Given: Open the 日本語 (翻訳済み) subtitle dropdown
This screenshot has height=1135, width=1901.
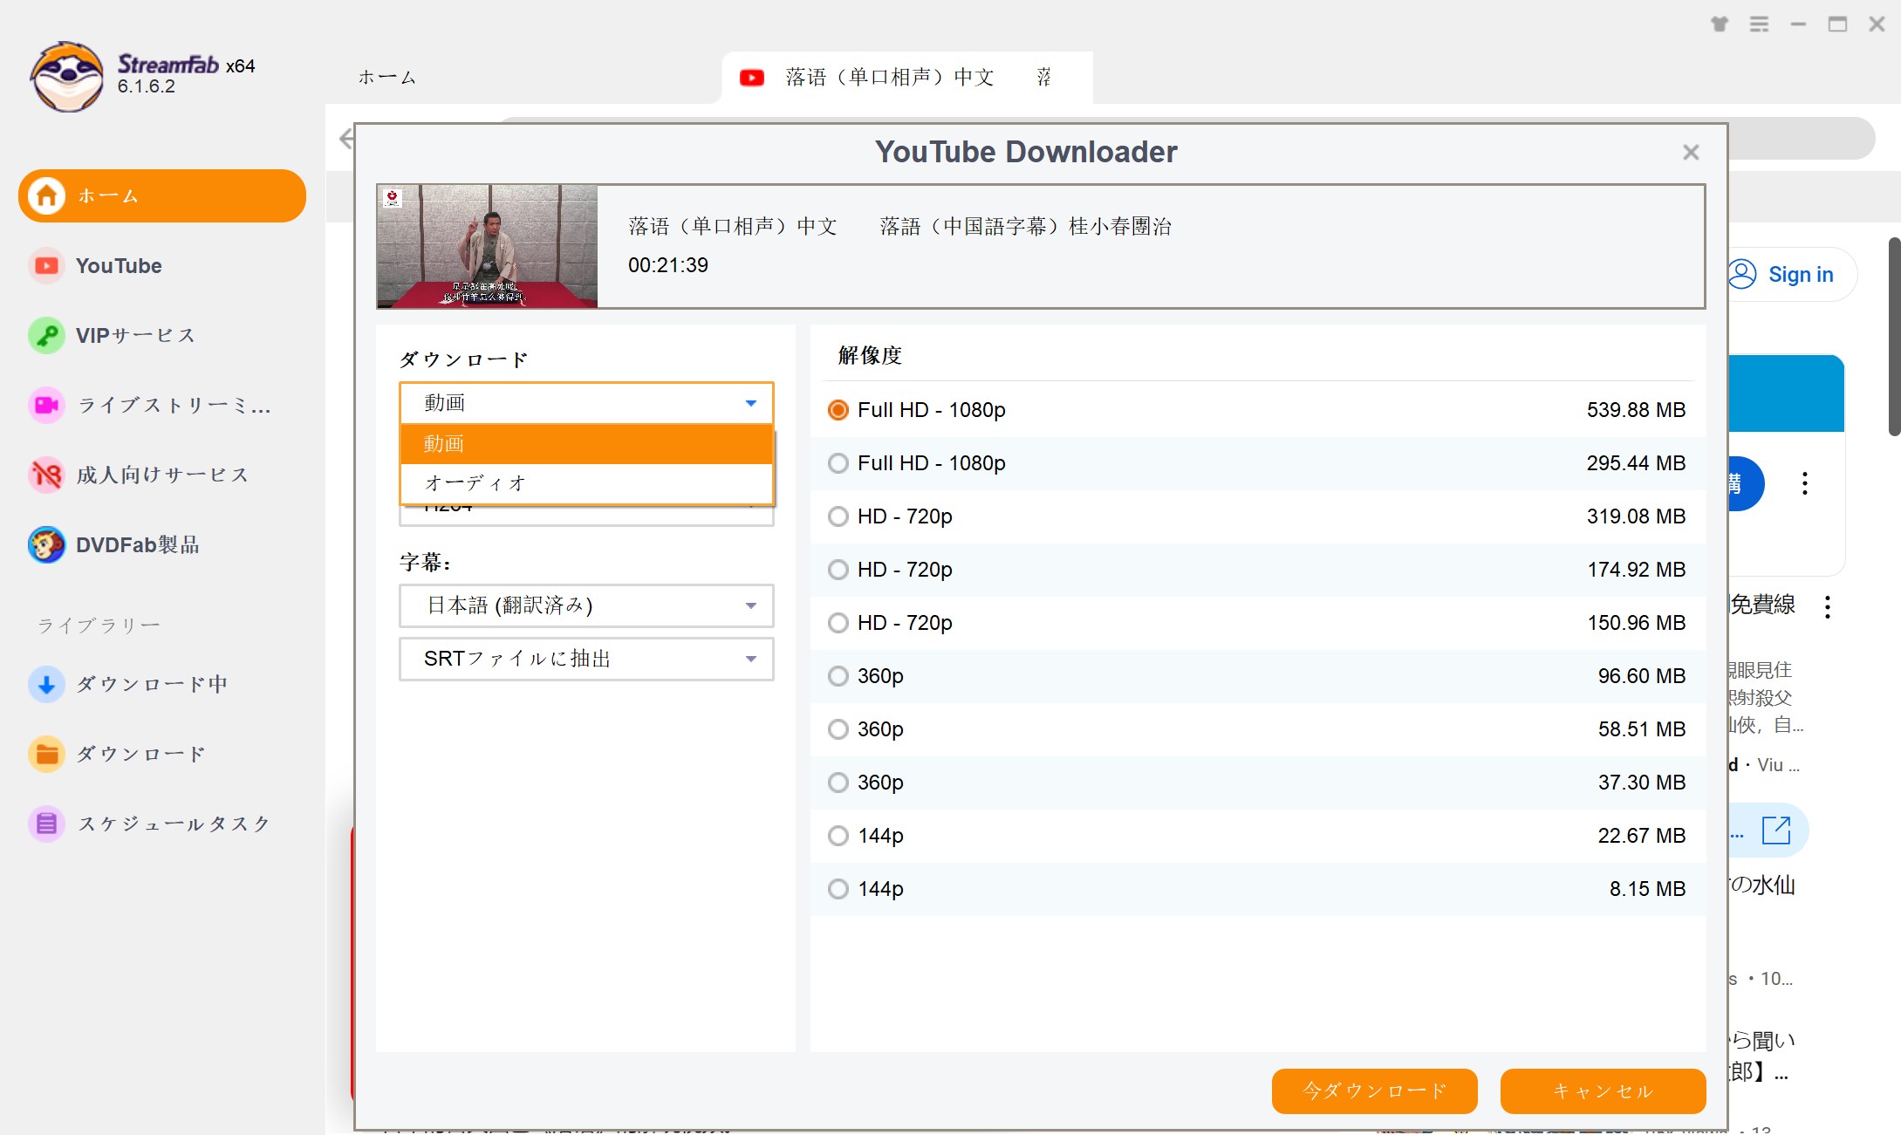Looking at the screenshot, I should [586, 605].
